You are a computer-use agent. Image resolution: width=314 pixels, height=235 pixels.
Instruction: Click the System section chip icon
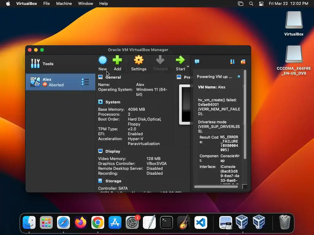point(100,102)
